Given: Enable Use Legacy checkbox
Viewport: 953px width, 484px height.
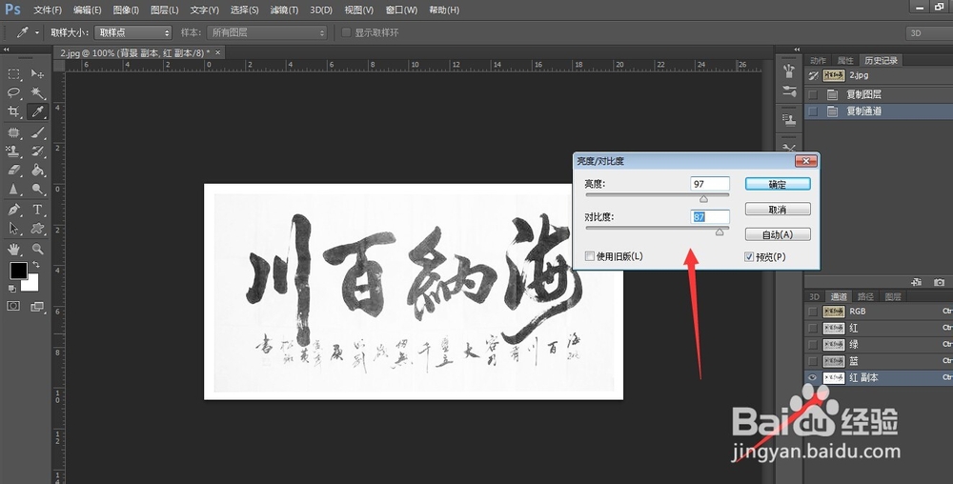Looking at the screenshot, I should [590, 256].
